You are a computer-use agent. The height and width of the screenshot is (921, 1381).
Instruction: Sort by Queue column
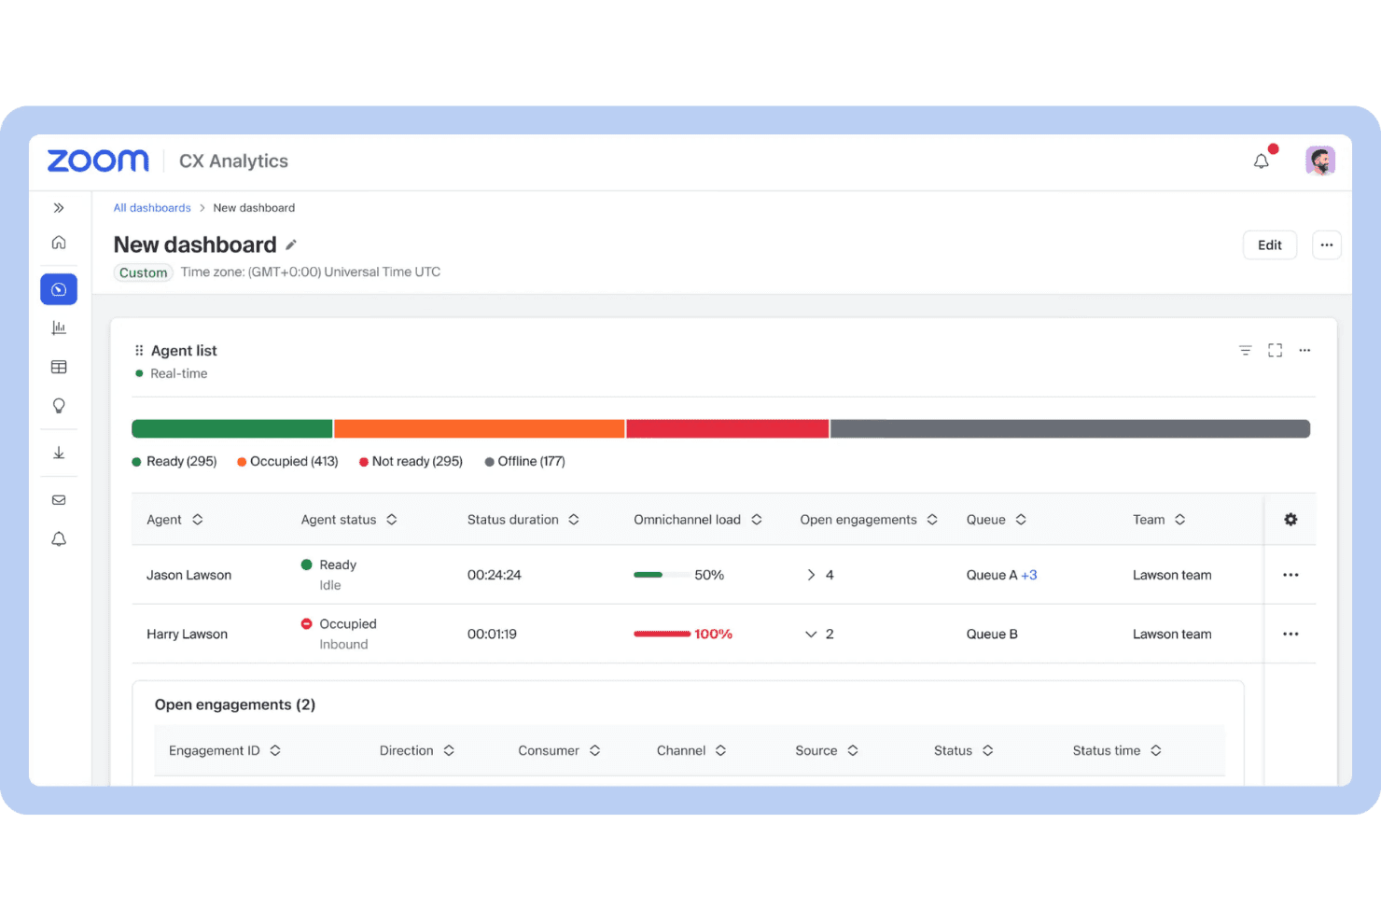[1021, 520]
